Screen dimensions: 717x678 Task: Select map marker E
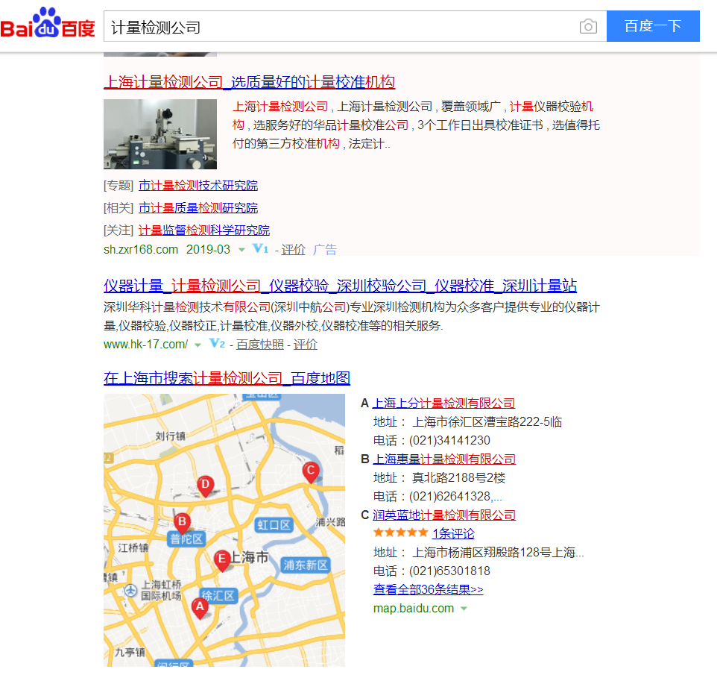[222, 560]
